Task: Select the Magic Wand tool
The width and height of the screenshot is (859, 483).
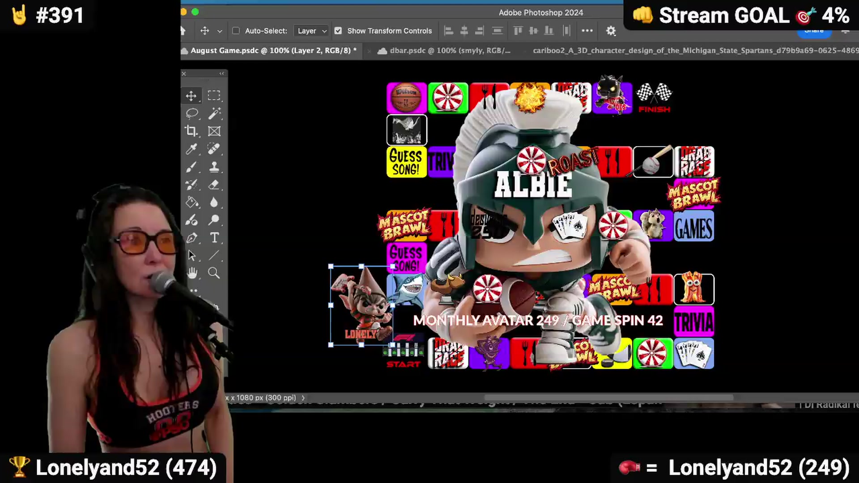Action: coord(214,113)
